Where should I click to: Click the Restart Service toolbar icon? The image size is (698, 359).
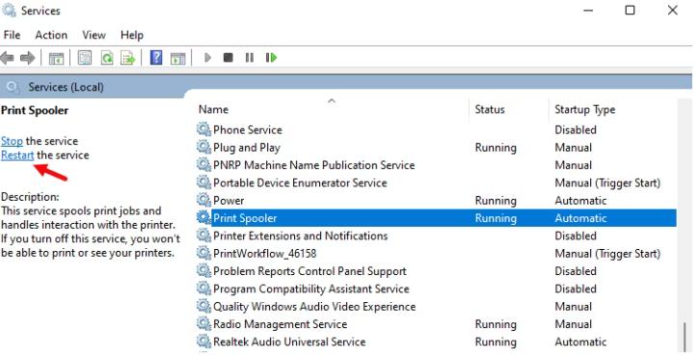[x=271, y=58]
